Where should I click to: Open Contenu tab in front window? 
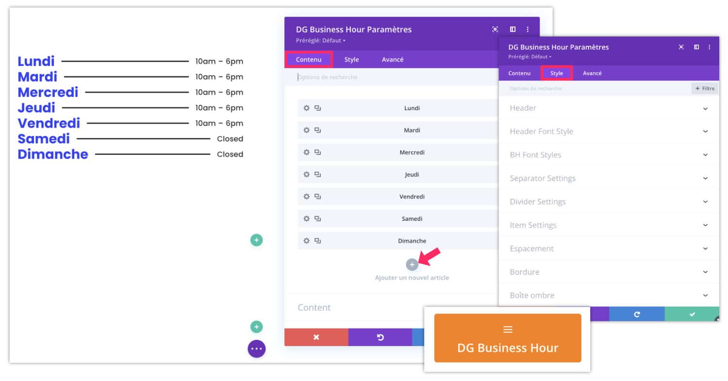tap(519, 73)
